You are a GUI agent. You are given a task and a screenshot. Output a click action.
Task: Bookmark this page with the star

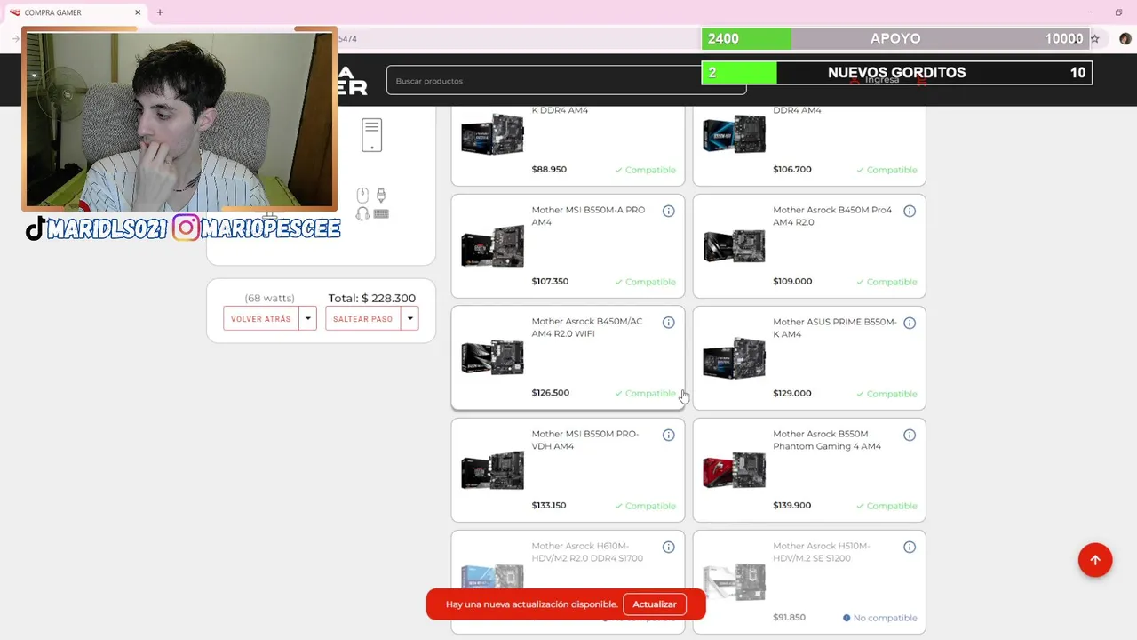tap(1094, 39)
